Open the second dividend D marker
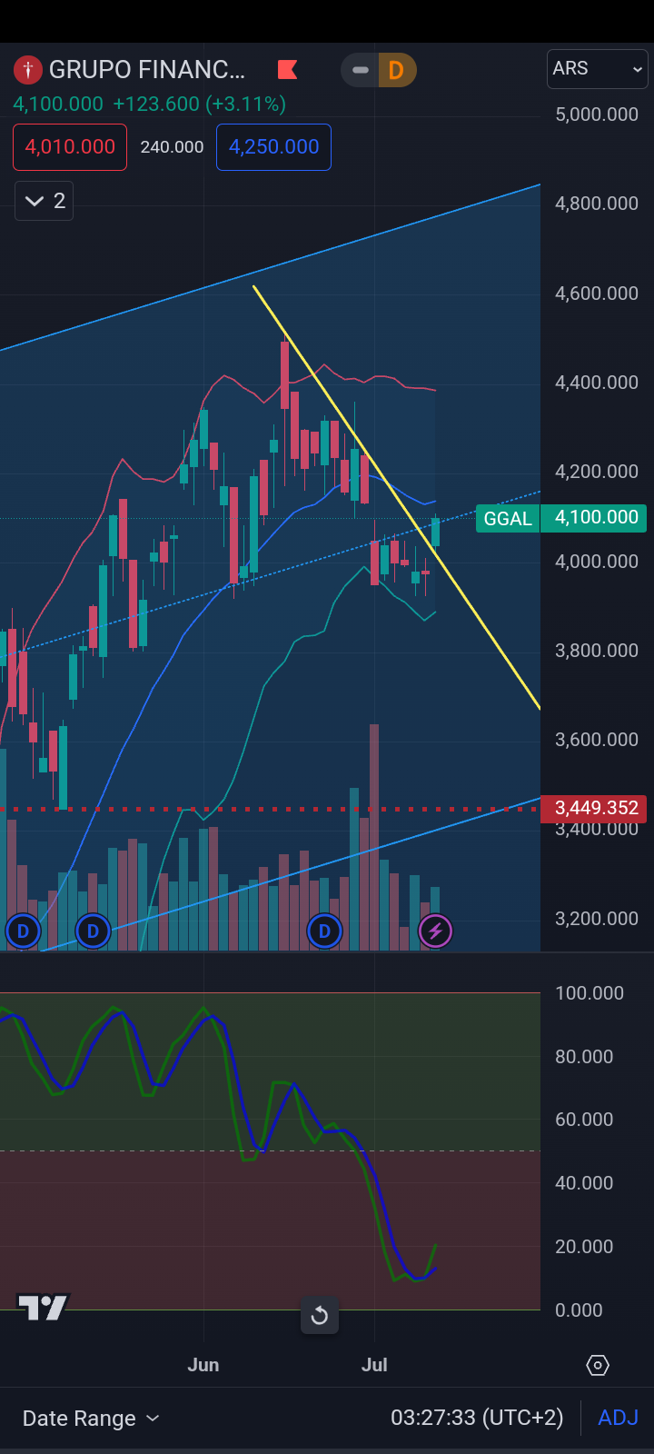The image size is (654, 1454). (x=93, y=931)
